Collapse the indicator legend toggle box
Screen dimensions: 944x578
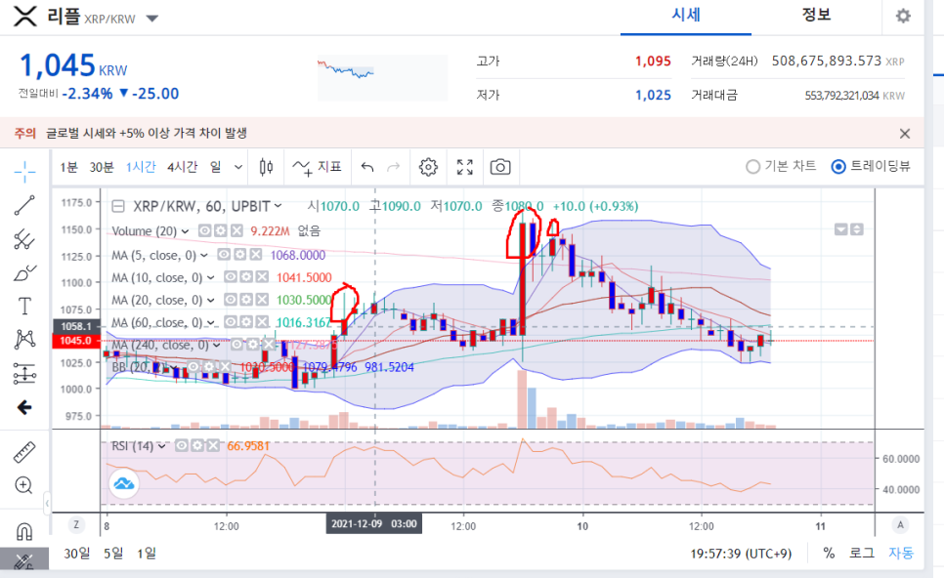118,206
